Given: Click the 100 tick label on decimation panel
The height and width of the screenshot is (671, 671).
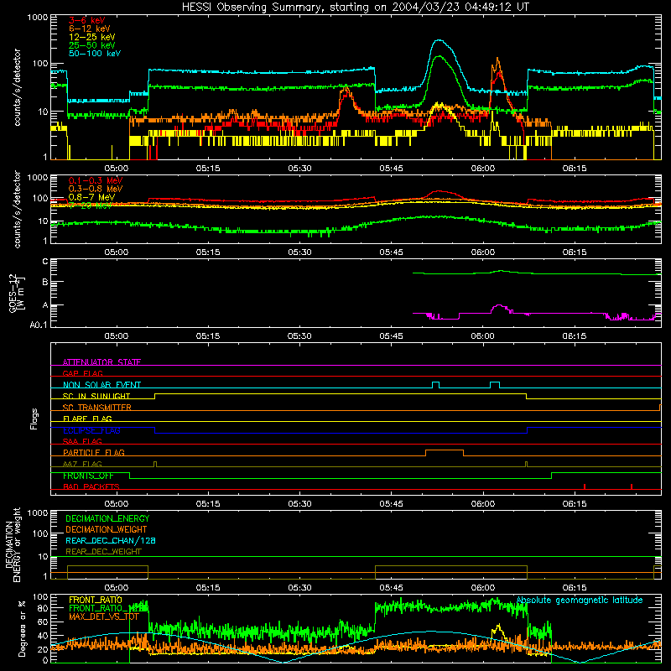Looking at the screenshot, I should [x=40, y=533].
